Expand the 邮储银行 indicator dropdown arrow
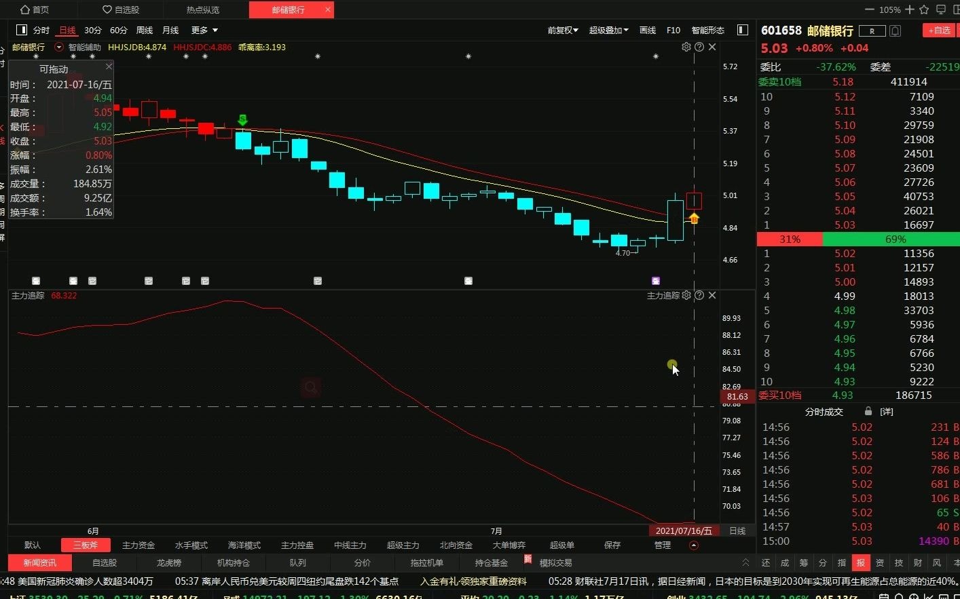The width and height of the screenshot is (960, 599). (59, 47)
